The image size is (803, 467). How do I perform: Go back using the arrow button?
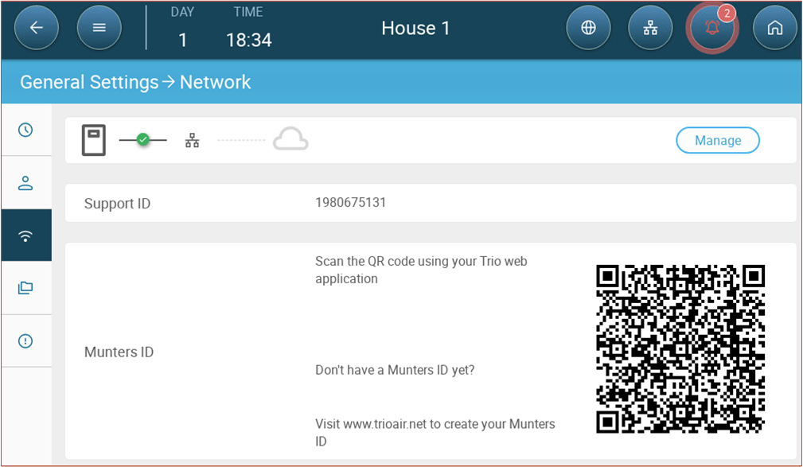coord(37,27)
